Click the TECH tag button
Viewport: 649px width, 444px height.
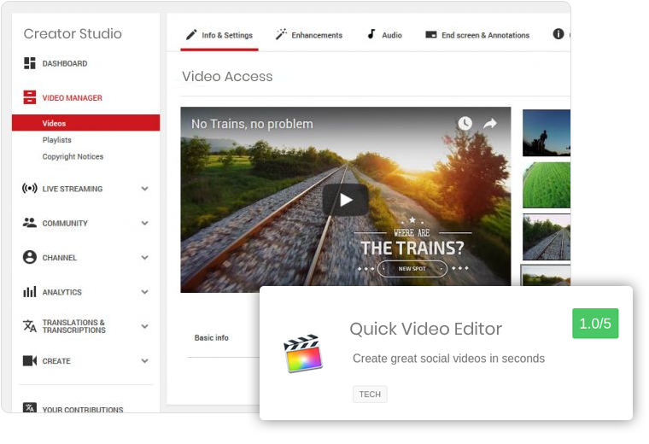click(x=370, y=394)
